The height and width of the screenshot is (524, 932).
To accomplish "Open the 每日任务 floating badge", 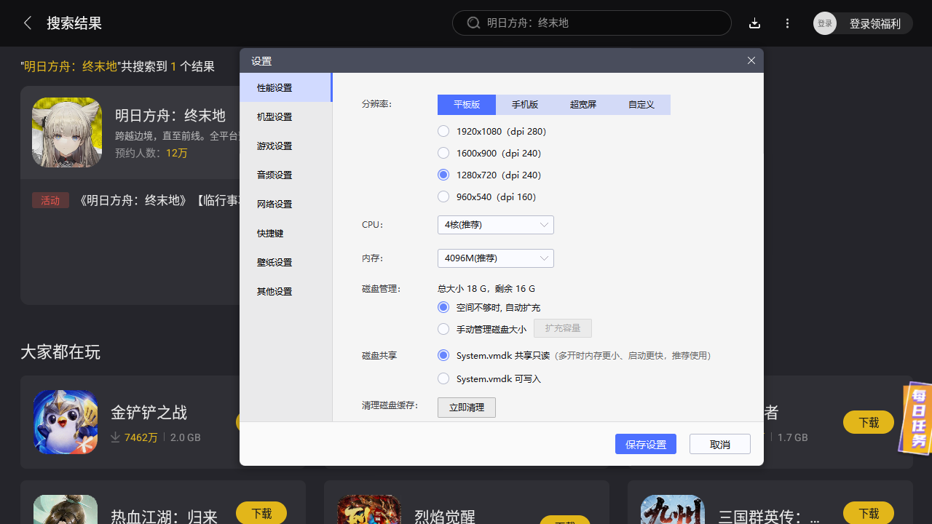I will (x=917, y=419).
